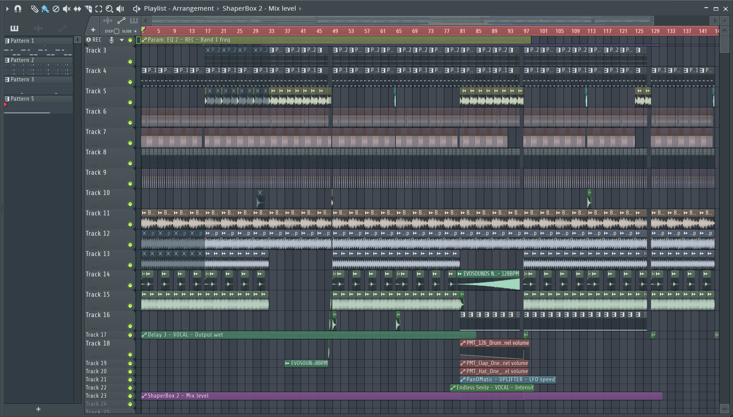The image size is (733, 417).
Task: Click bar 97 on the timeline ruler
Action: [526, 31]
